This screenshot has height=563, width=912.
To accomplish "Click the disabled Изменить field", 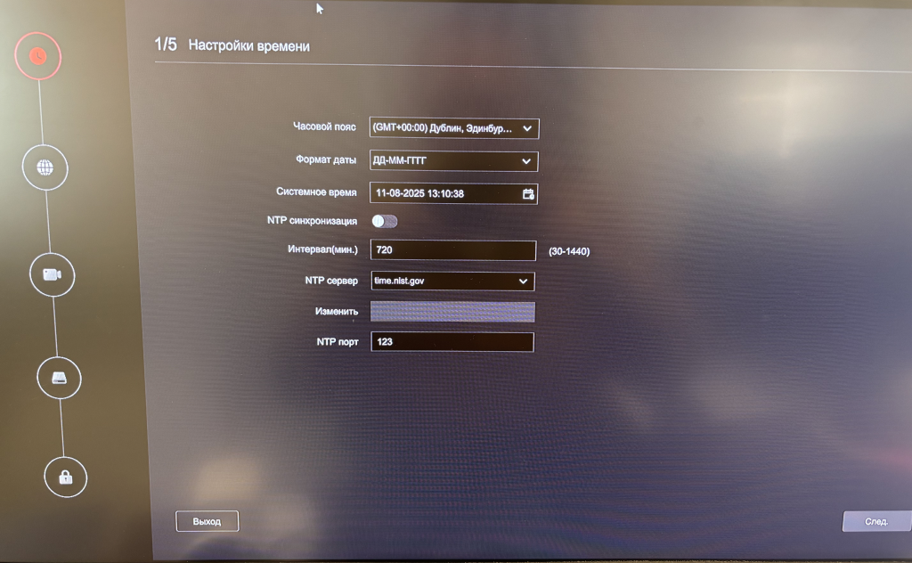I will point(452,312).
